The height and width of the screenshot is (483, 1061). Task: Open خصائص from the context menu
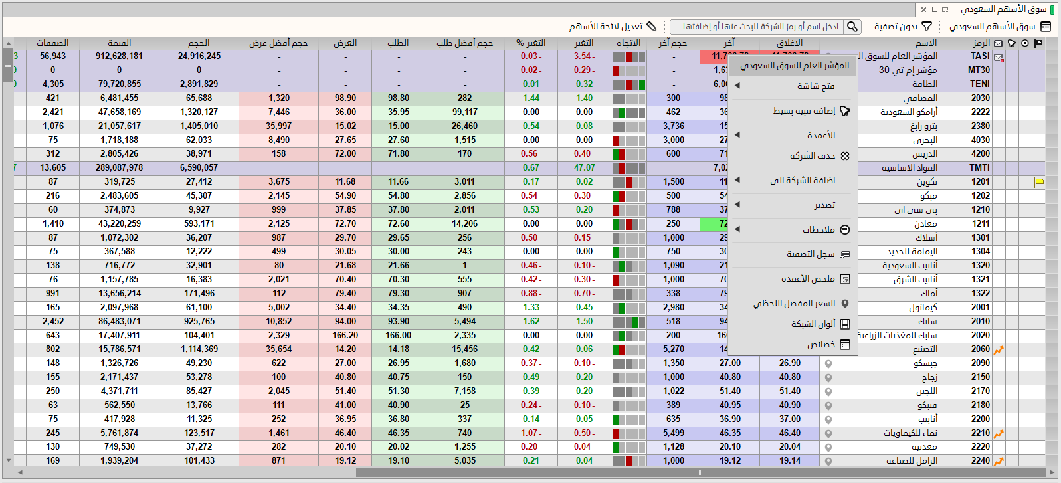click(x=793, y=344)
